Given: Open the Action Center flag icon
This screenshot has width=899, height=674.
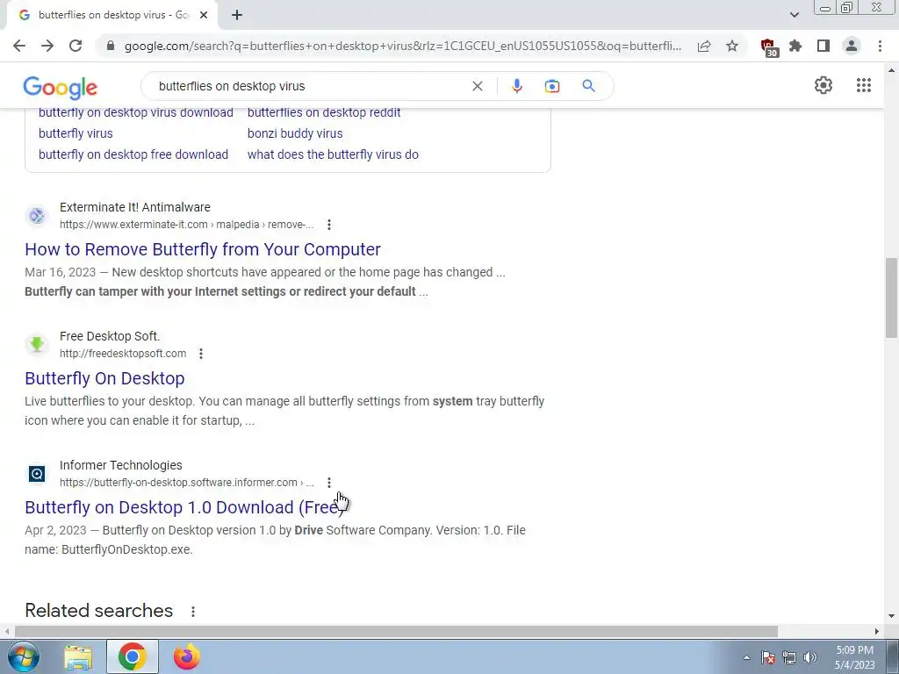Looking at the screenshot, I should point(767,657).
